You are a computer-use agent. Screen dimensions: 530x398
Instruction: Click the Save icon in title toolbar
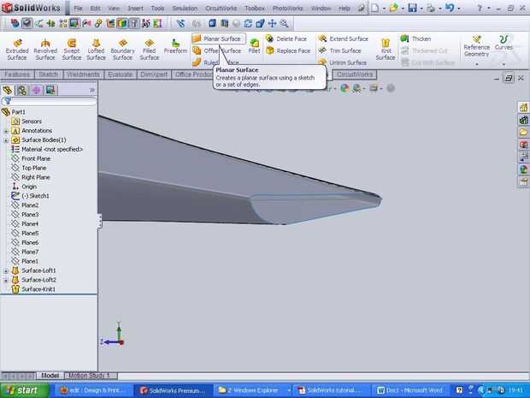[x=412, y=8]
